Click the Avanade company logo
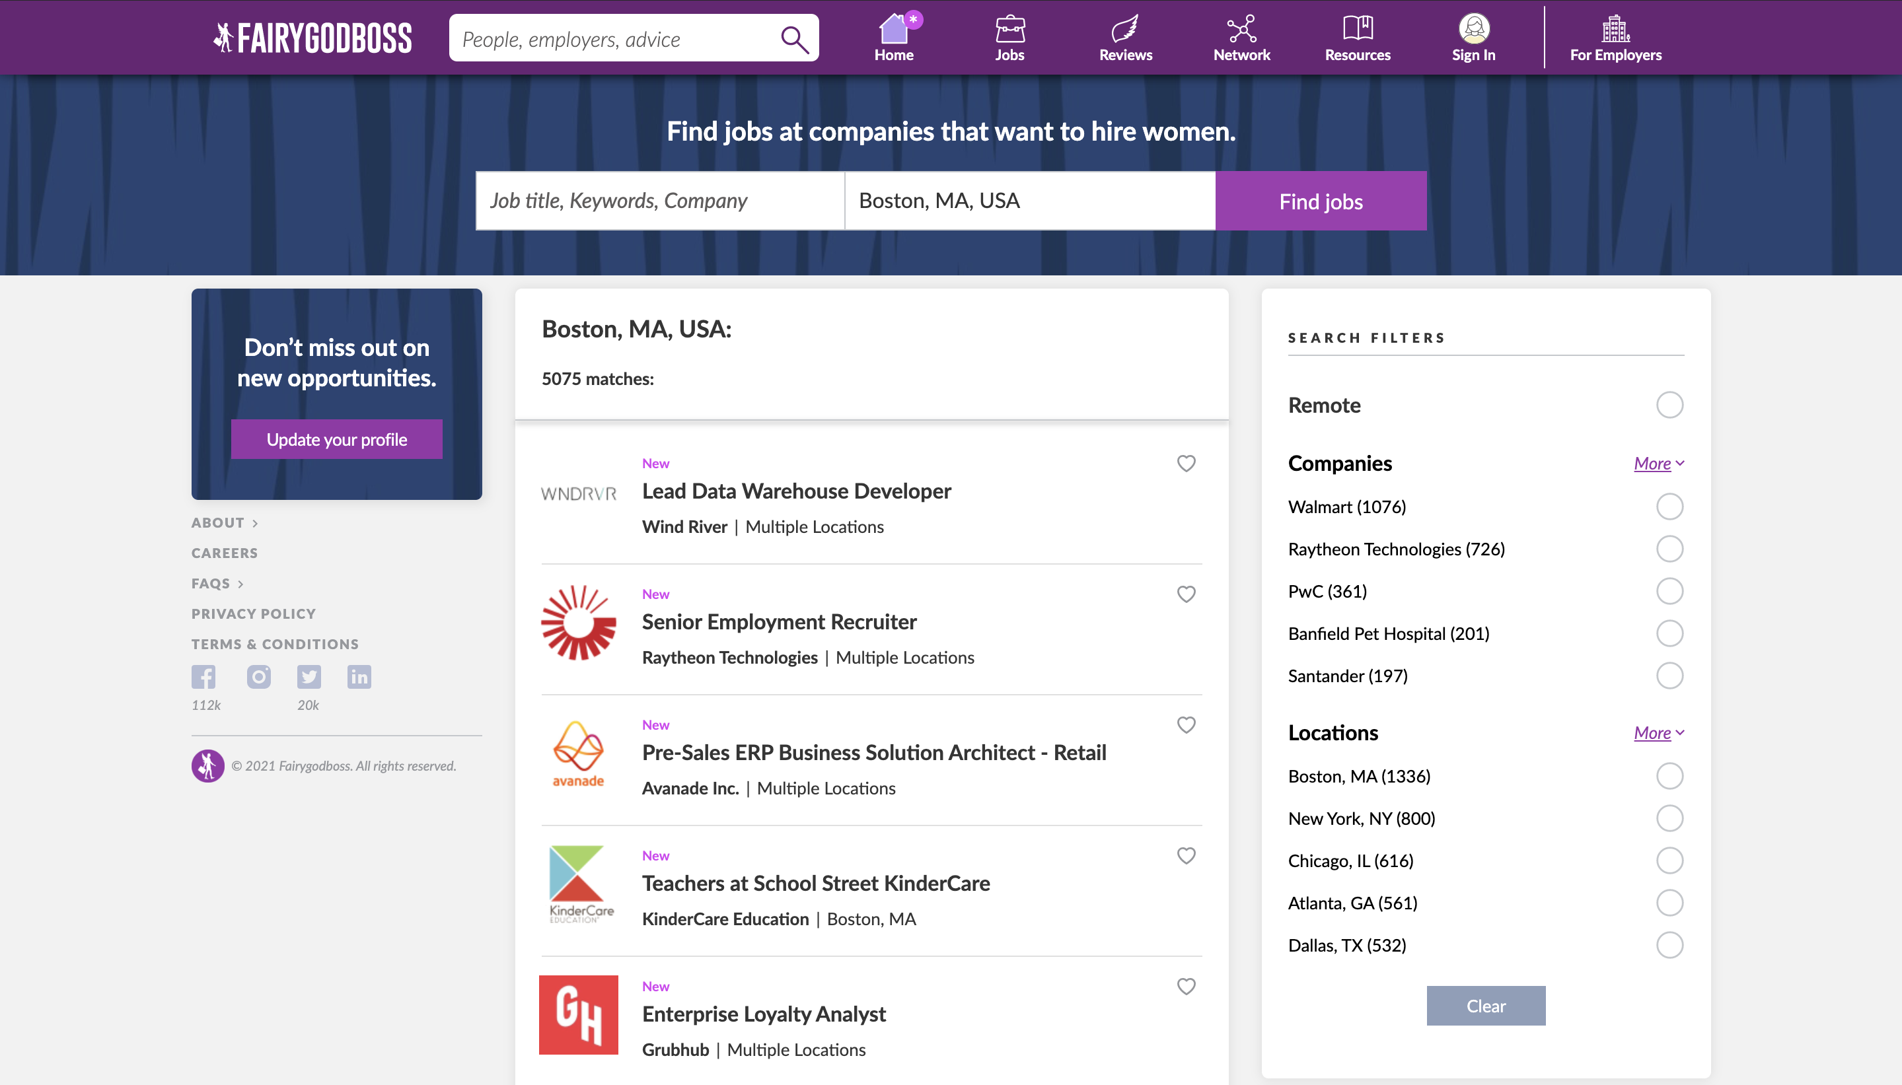 click(578, 753)
